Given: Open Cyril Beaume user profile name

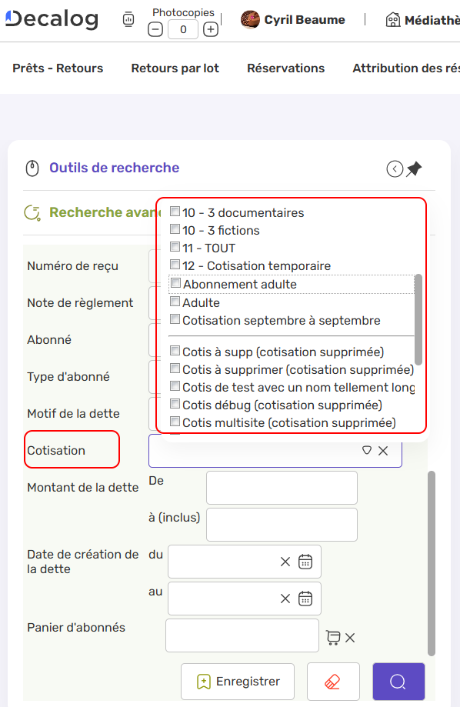Looking at the screenshot, I should coord(305,20).
